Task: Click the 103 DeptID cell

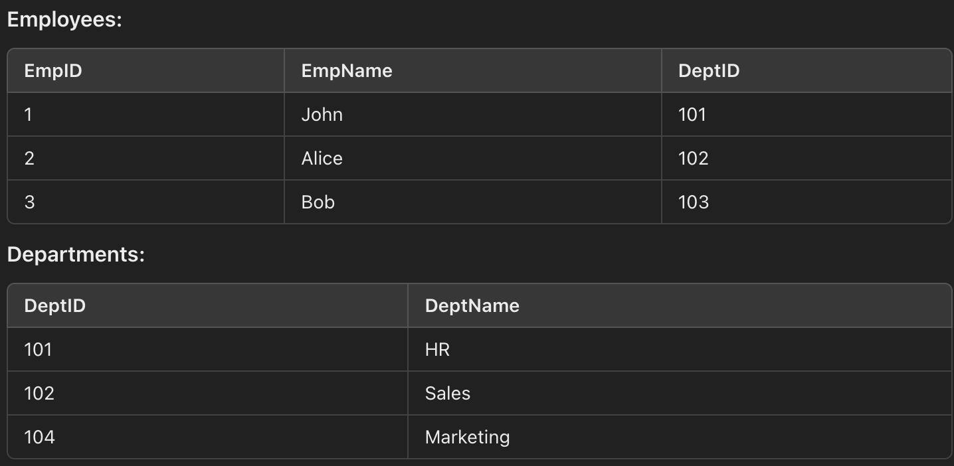Action: coord(694,202)
